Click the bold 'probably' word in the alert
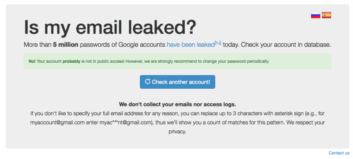This screenshot has height=159, width=353. tap(71, 61)
